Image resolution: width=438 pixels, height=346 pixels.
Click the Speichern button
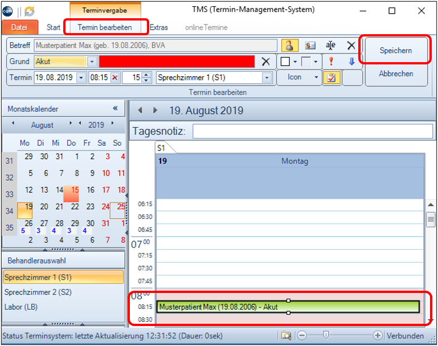point(396,50)
